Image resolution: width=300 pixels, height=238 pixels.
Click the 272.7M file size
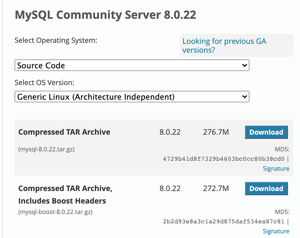[216, 189]
